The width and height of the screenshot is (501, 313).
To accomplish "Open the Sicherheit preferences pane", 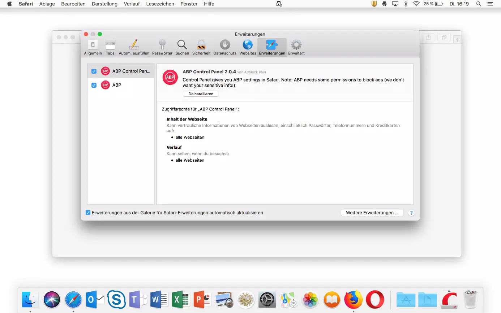I will click(201, 47).
